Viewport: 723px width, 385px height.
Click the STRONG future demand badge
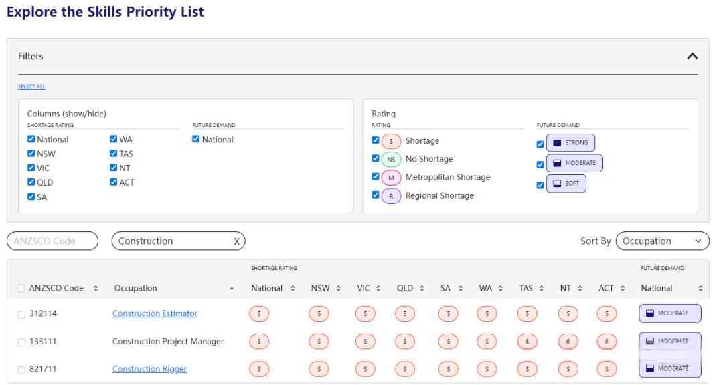570,143
